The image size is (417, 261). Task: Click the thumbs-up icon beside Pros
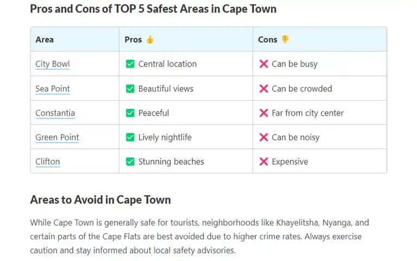click(x=150, y=39)
